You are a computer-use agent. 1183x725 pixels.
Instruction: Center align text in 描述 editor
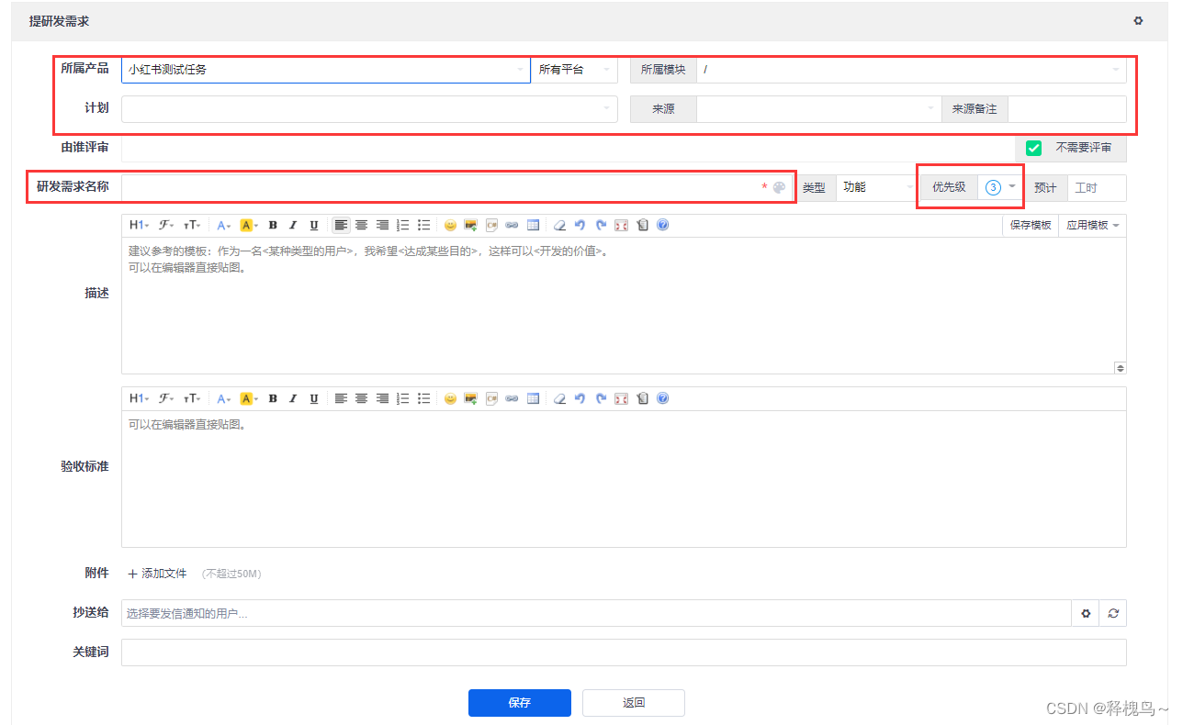362,225
